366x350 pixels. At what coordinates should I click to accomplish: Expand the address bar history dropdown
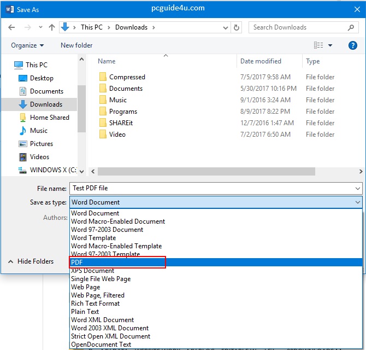point(225,27)
